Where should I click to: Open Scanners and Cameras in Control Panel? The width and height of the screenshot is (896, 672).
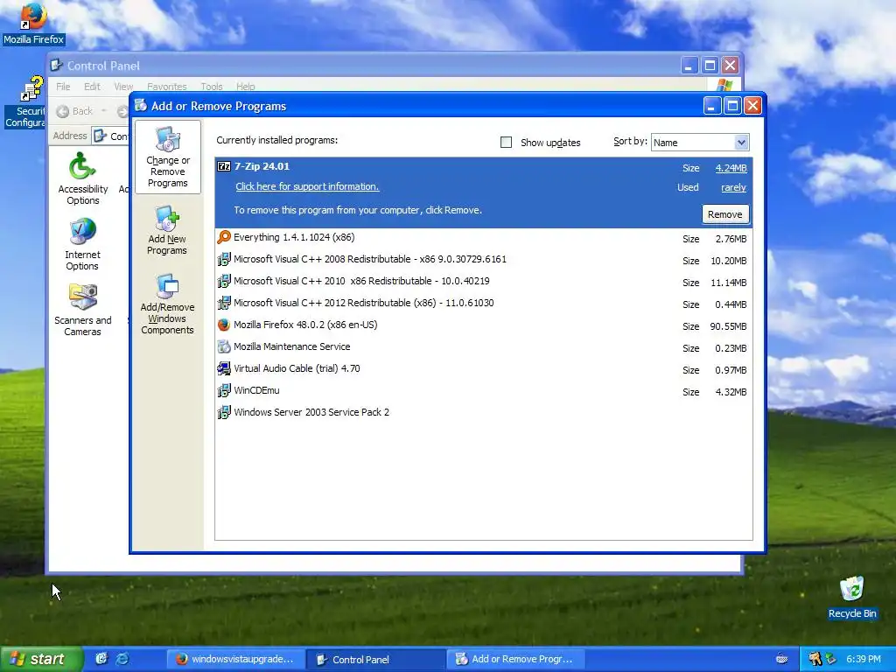pyautogui.click(x=83, y=309)
